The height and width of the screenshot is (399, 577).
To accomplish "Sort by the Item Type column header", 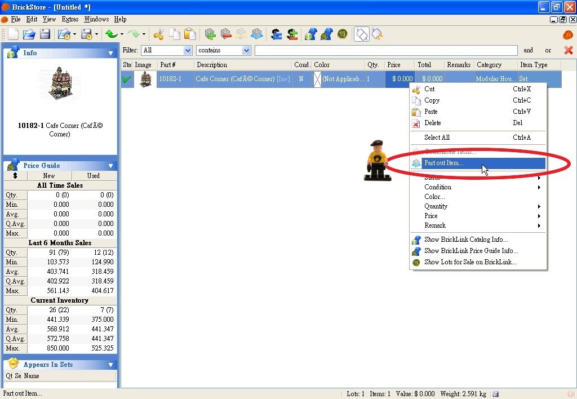I will click(x=539, y=65).
